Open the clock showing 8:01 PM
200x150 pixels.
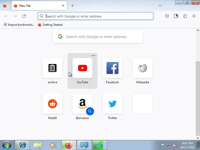tap(187, 145)
